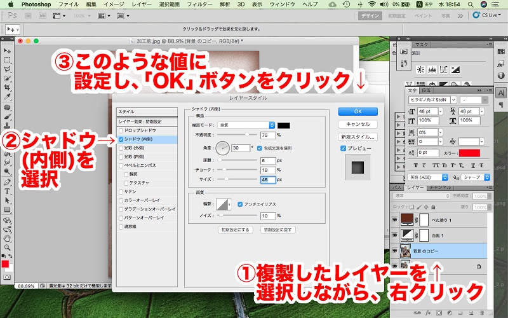
Task: Open the Paragraph pilcrow icon in dock
Action: (501, 104)
